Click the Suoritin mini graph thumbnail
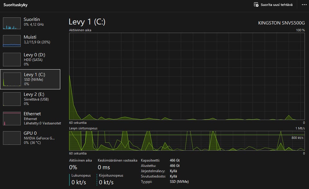Screen dimensions: 309x189 point(12,23)
